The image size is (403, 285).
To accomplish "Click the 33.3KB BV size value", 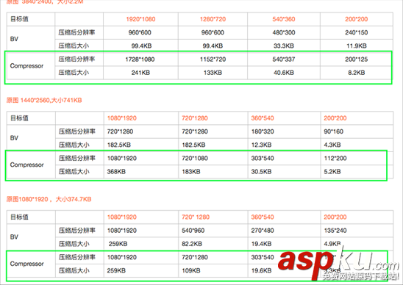I will pos(284,46).
